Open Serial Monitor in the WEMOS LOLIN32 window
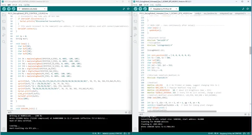Screen dimensions: 252x135 click(x=129, y=9)
